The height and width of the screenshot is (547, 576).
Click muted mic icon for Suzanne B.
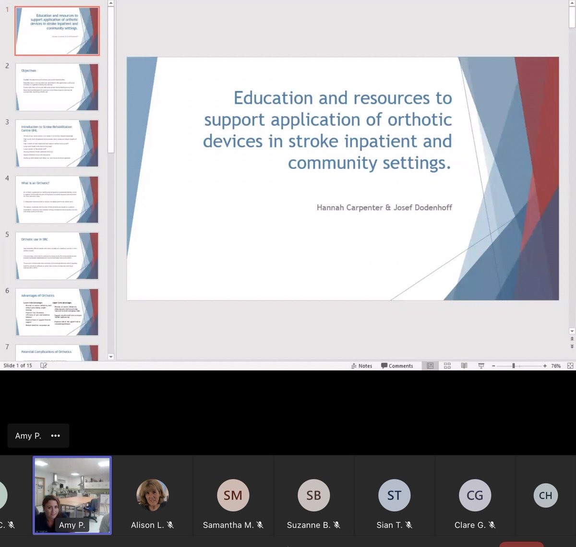coord(337,525)
